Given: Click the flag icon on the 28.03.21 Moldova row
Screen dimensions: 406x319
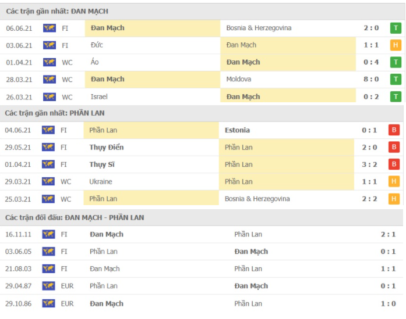Looking at the screenshot, I should [49, 80].
